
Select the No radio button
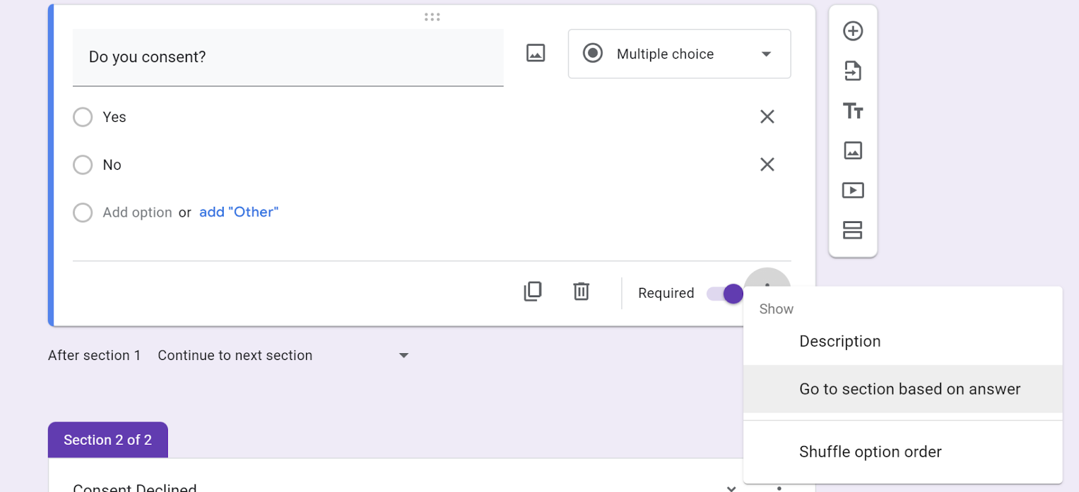pos(83,165)
